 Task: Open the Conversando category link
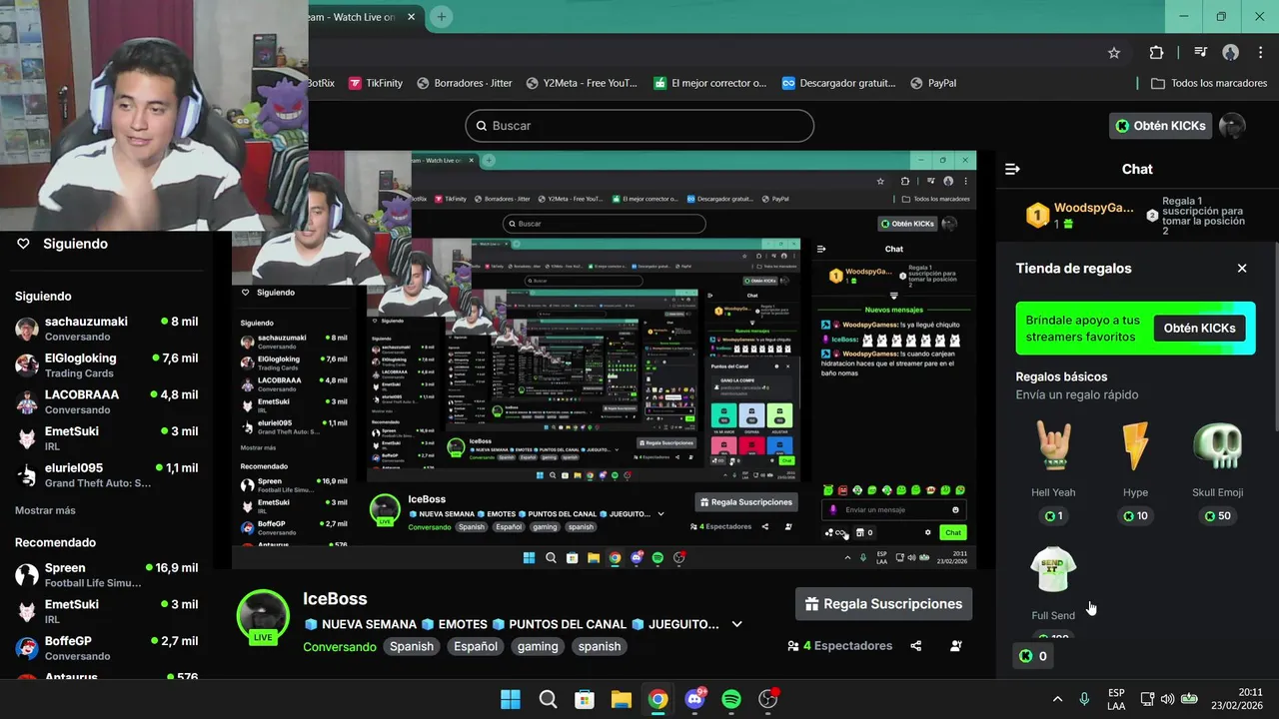pos(340,646)
